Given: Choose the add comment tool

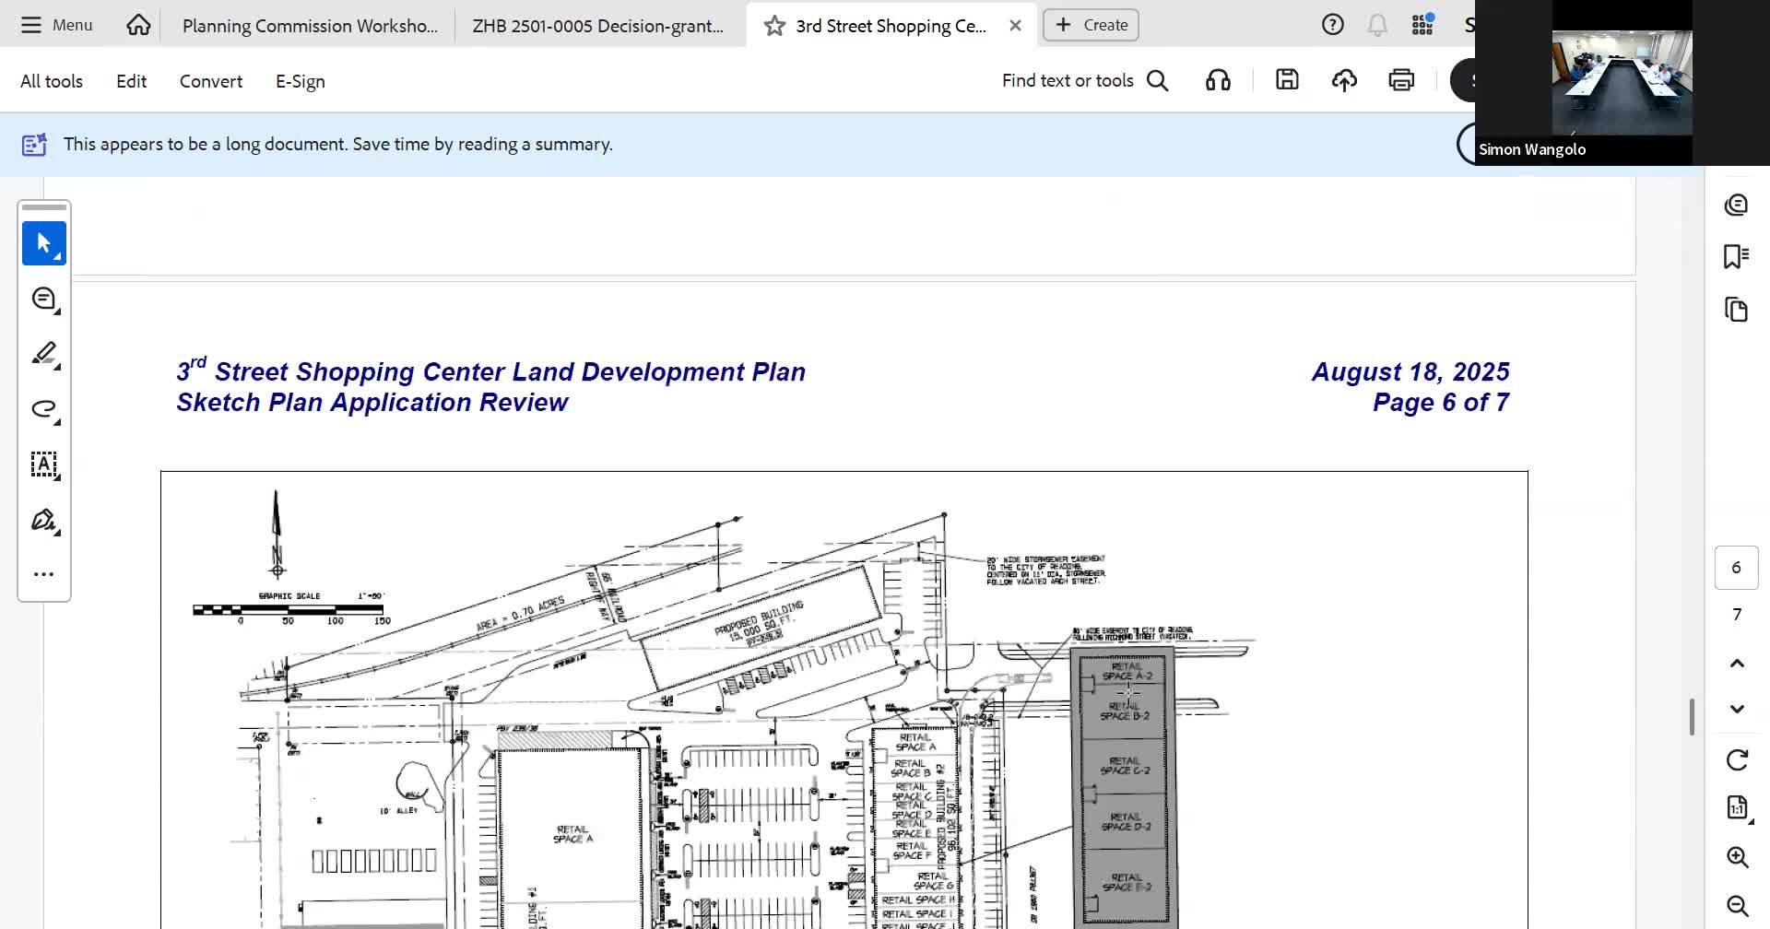Looking at the screenshot, I should click(x=43, y=300).
